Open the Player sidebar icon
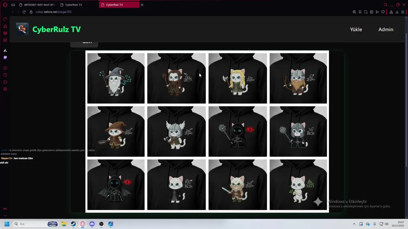408x229 pixels. 5,68
